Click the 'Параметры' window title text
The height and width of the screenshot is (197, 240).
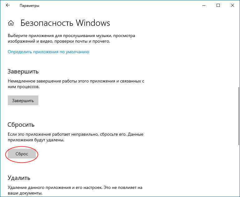click(29, 6)
